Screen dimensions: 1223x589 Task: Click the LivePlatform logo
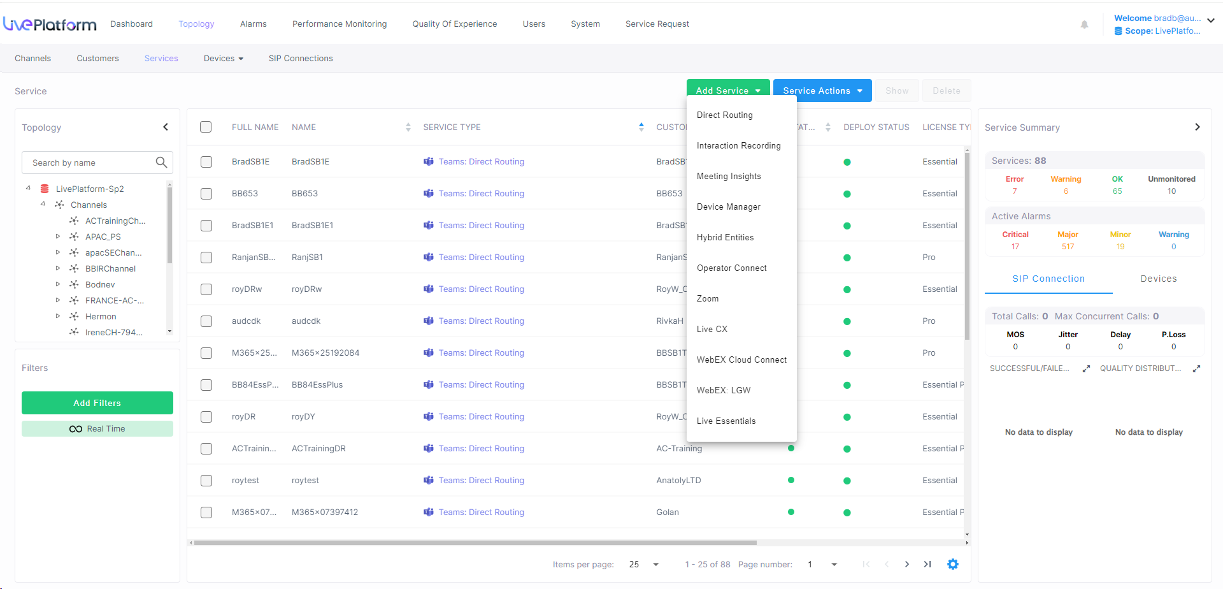50,24
